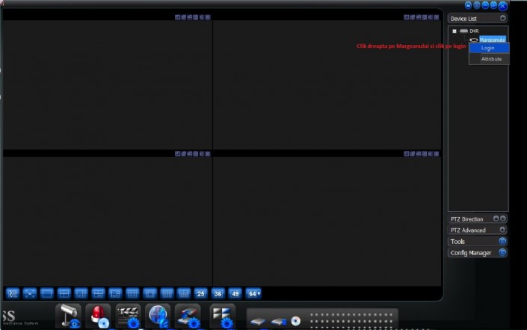Expand the Device List panel header button
Viewport: 527px width, 330px height.
pos(502,18)
